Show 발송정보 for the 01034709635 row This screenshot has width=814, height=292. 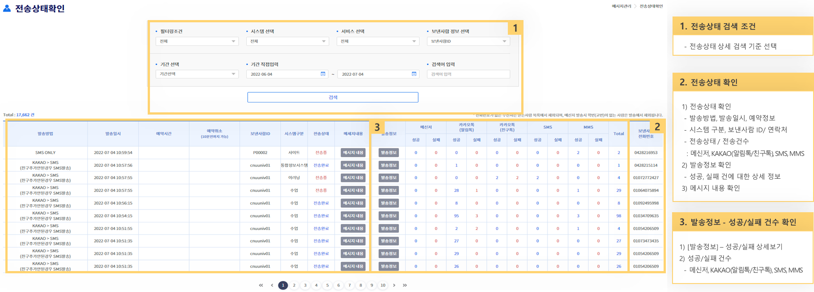[389, 216]
